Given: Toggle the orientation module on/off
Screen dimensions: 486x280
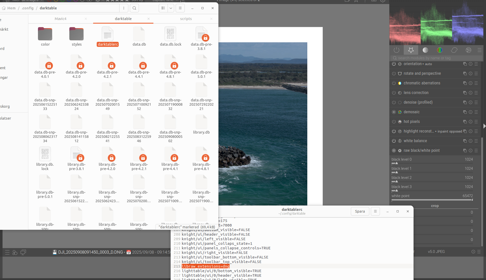Looking at the screenshot, I should (394, 64).
